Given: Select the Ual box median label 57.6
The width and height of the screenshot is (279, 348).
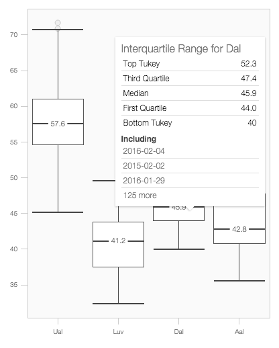Looking at the screenshot, I should (x=58, y=124).
